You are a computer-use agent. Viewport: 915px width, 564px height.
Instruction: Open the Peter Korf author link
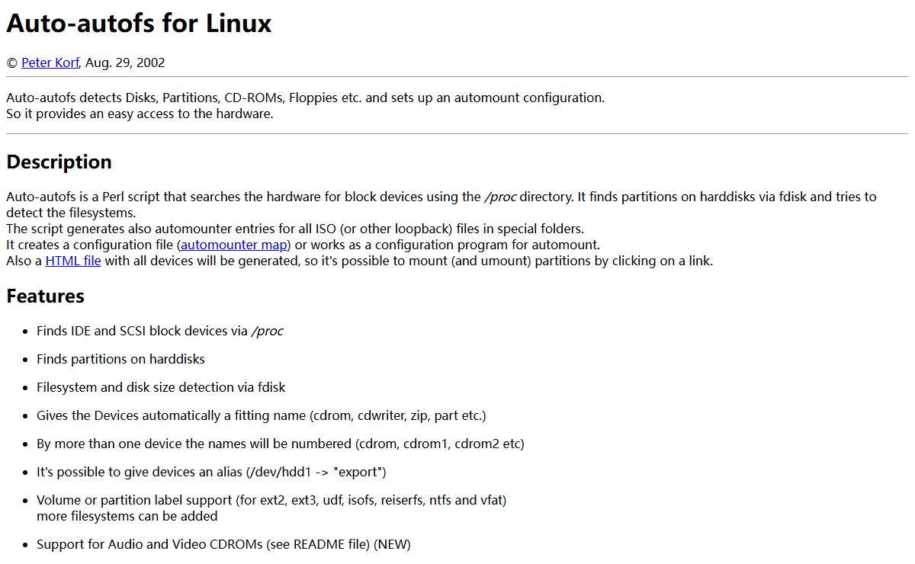click(50, 62)
